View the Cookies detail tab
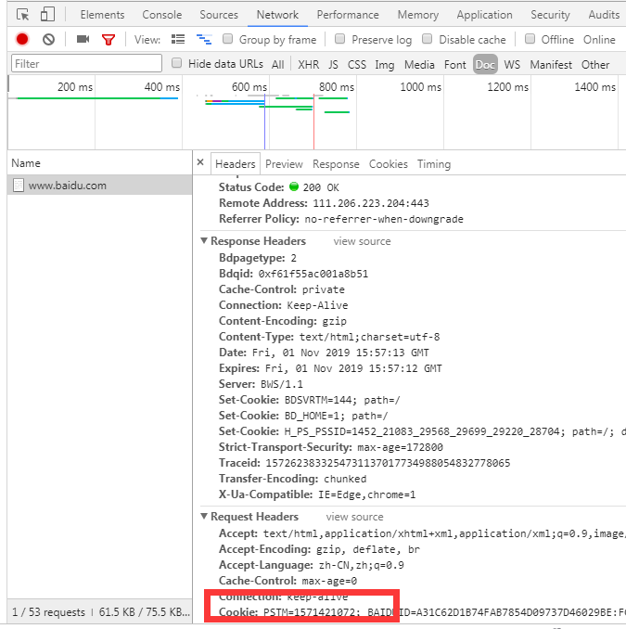The width and height of the screenshot is (626, 629). click(389, 164)
